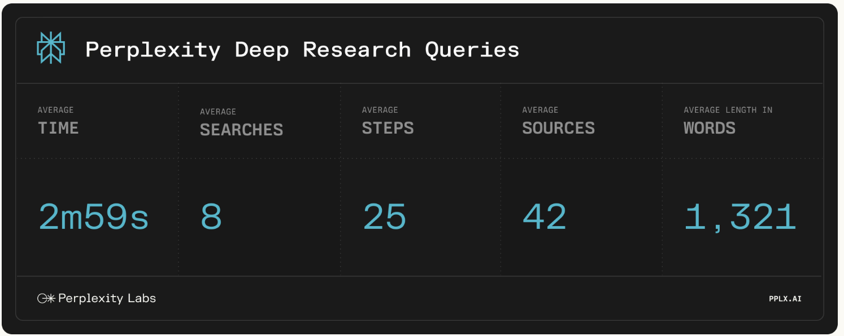This screenshot has width=844, height=336.
Task: Select the average sources value 42
Action: coord(544,217)
